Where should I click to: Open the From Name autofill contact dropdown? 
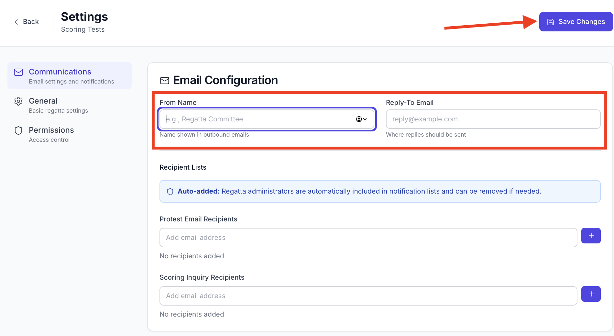click(361, 119)
